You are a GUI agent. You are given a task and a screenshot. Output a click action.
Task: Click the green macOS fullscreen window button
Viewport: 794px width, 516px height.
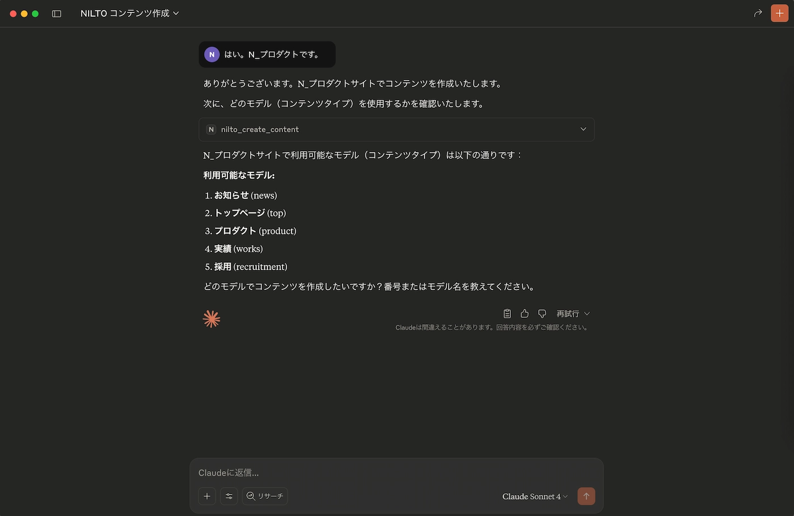click(x=35, y=14)
